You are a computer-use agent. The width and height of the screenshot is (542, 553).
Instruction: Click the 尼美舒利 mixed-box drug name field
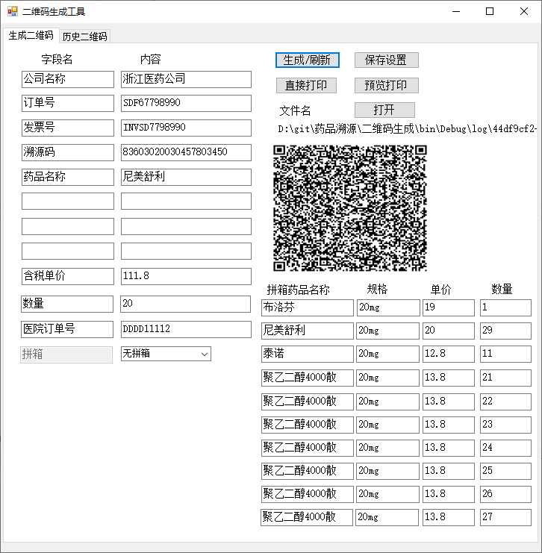[308, 331]
